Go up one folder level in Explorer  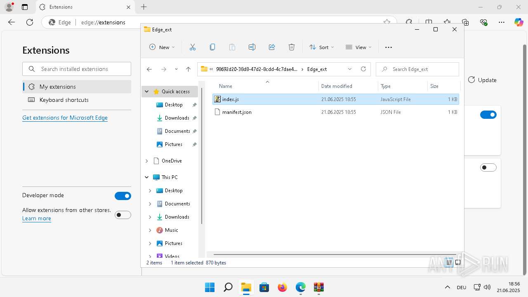(x=189, y=69)
